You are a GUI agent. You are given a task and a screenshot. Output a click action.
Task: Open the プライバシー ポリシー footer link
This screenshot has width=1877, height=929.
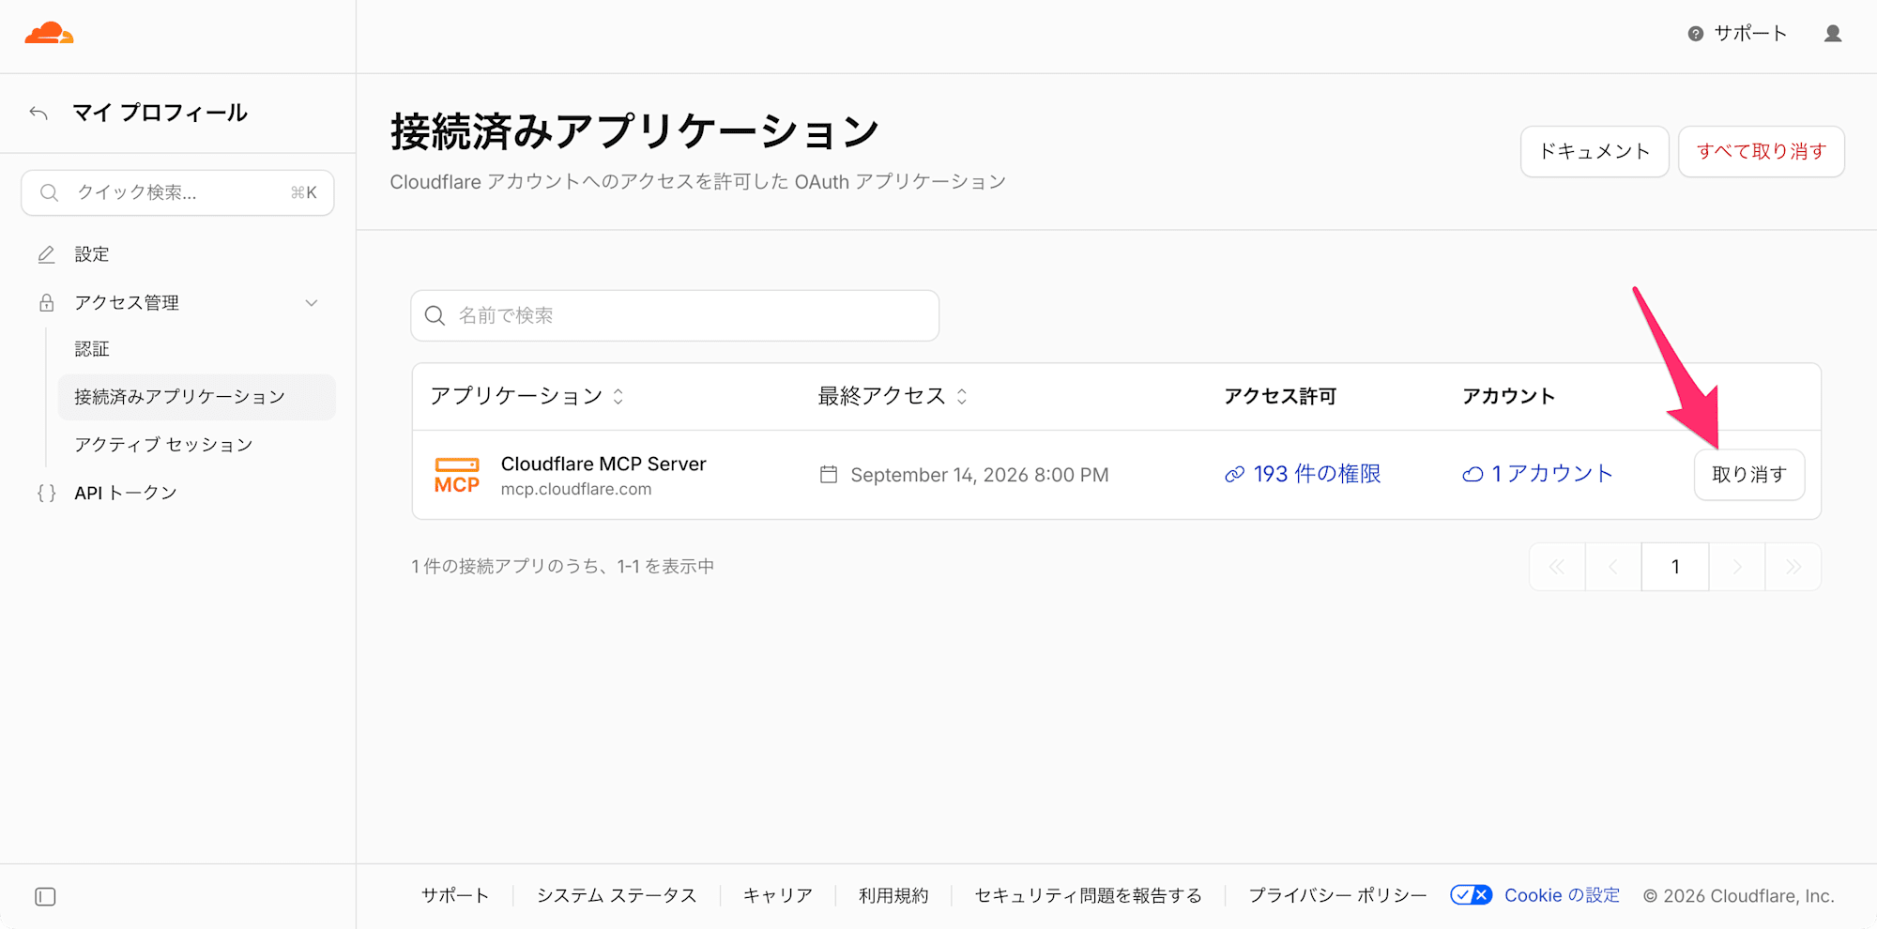pos(1337,895)
